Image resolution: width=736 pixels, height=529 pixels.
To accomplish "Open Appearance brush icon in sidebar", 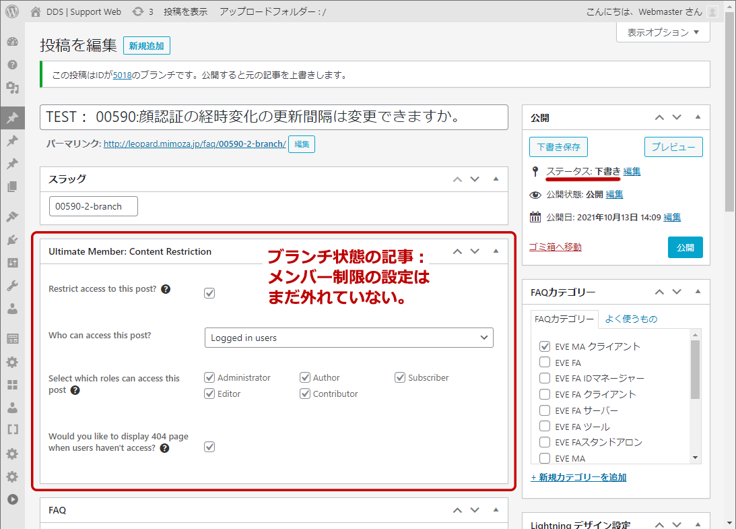I will (x=12, y=217).
